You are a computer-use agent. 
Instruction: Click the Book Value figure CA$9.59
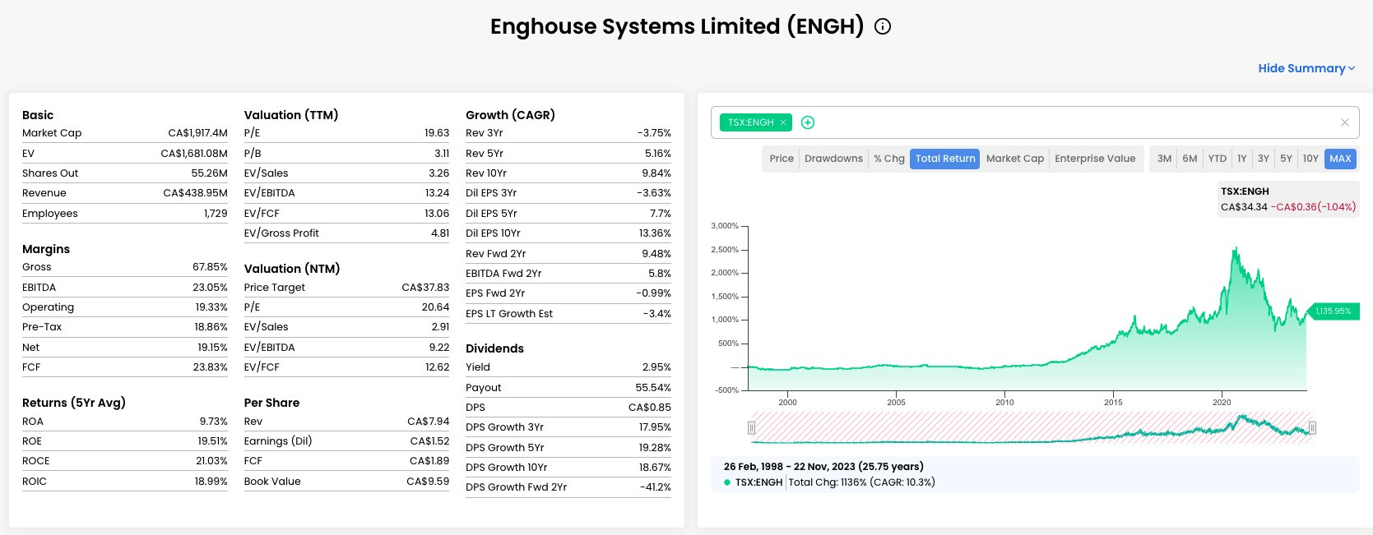[x=428, y=482]
